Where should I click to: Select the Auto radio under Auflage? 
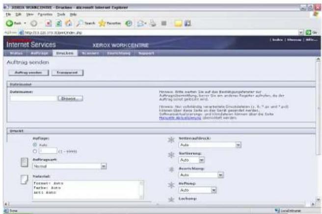[35, 145]
